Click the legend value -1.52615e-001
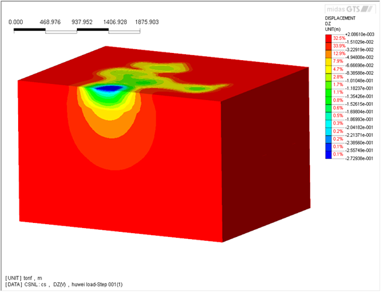The image size is (381, 292). pyautogui.click(x=360, y=104)
